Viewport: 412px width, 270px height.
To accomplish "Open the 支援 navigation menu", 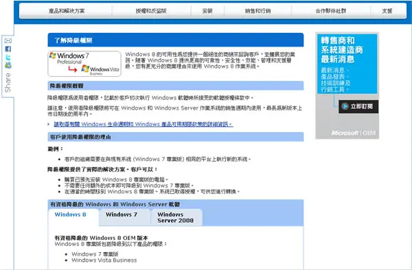I will [x=387, y=11].
